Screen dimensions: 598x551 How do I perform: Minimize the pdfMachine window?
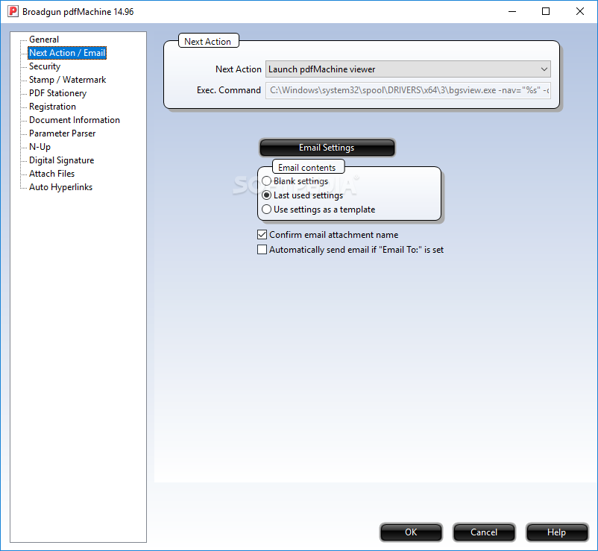pyautogui.click(x=512, y=11)
